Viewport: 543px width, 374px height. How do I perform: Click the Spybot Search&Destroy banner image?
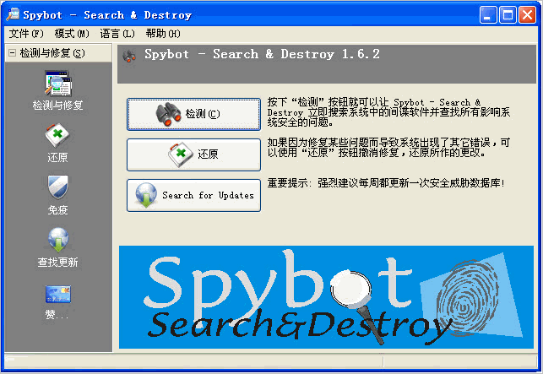pyautogui.click(x=326, y=297)
